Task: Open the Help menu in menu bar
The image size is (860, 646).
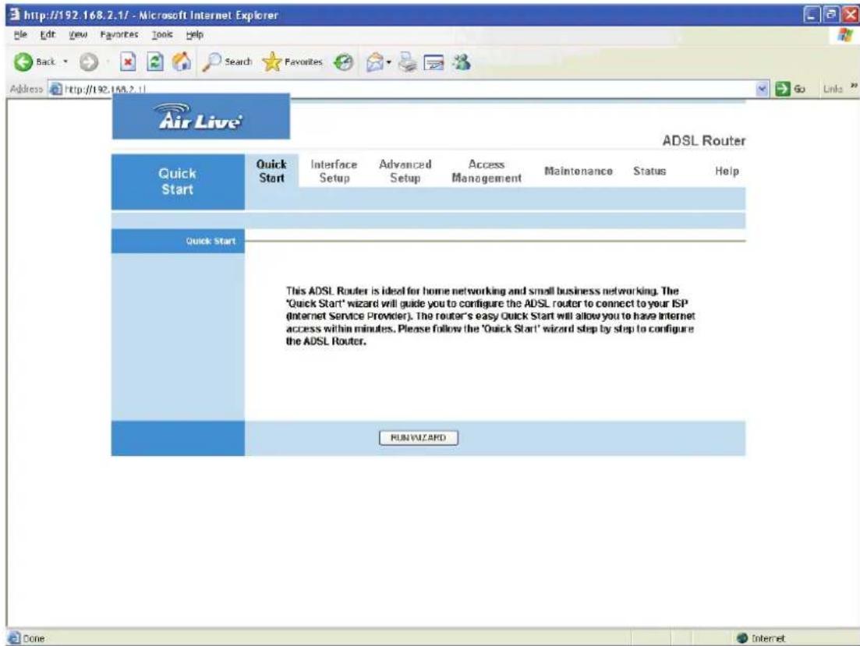Action: (x=195, y=34)
